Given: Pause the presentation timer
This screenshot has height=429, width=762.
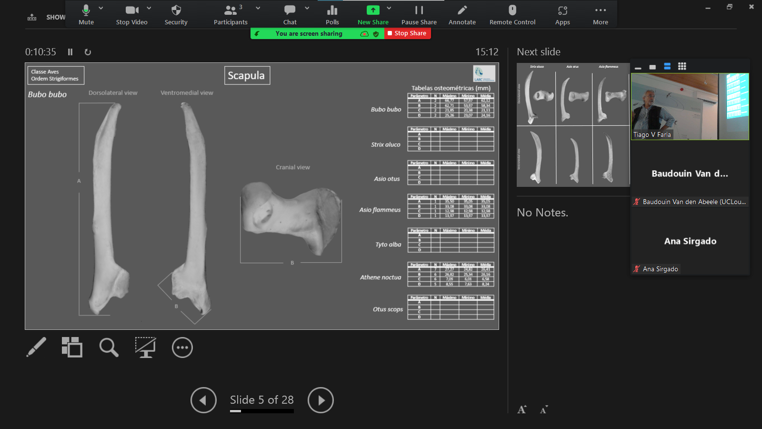Looking at the screenshot, I should 70,52.
